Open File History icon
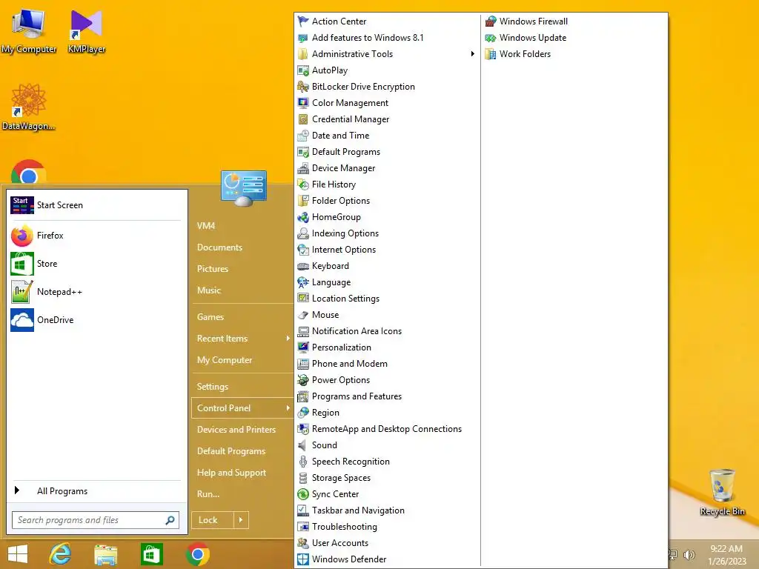The height and width of the screenshot is (569, 759). click(x=303, y=184)
